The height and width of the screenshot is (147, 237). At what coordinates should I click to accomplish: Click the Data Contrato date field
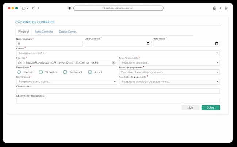pos(118,44)
